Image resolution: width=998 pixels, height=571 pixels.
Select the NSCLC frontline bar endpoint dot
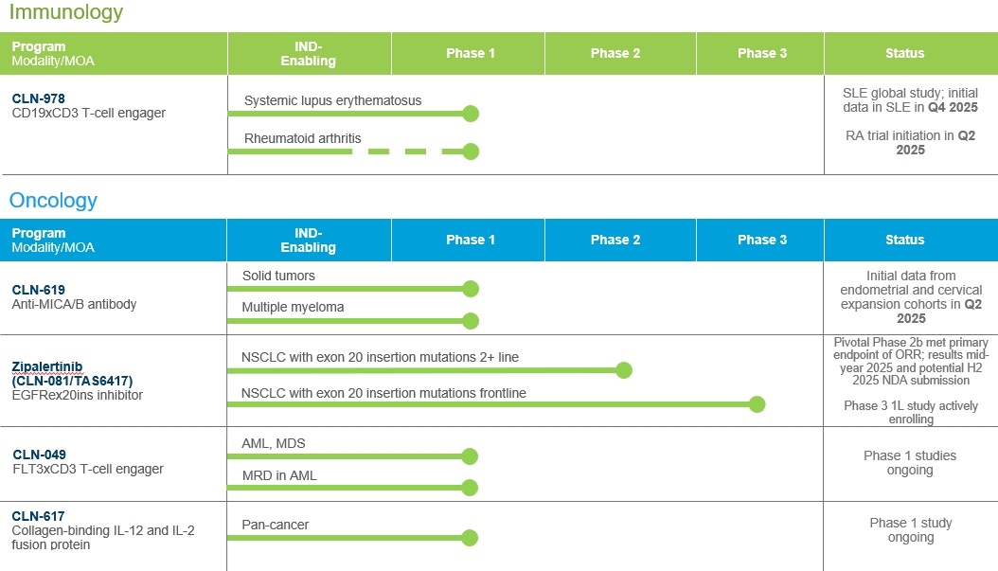click(757, 405)
